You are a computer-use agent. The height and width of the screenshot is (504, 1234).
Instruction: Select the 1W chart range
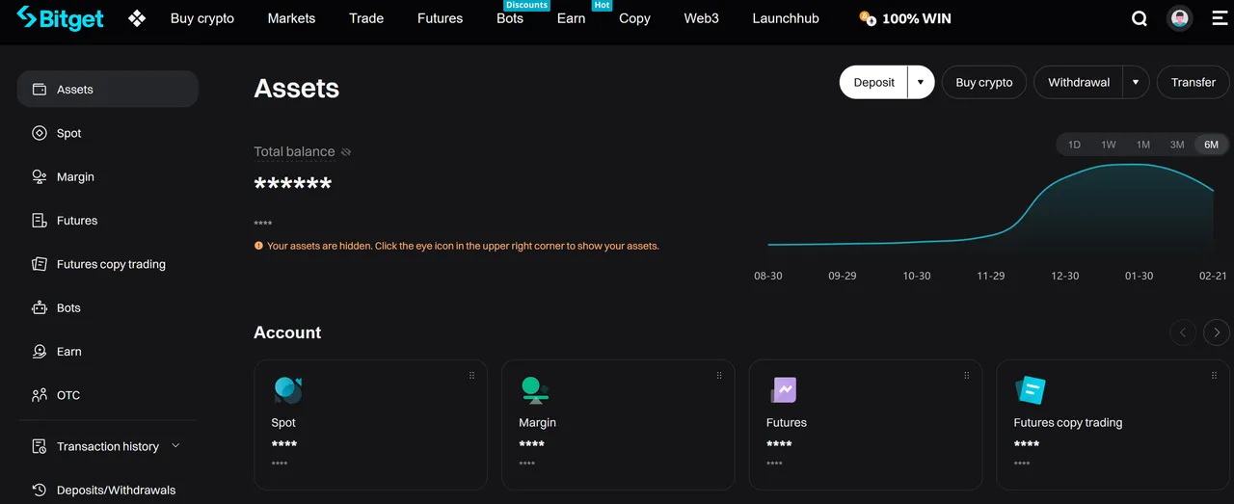pyautogui.click(x=1109, y=145)
